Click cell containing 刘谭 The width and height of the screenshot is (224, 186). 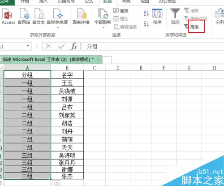point(67,99)
